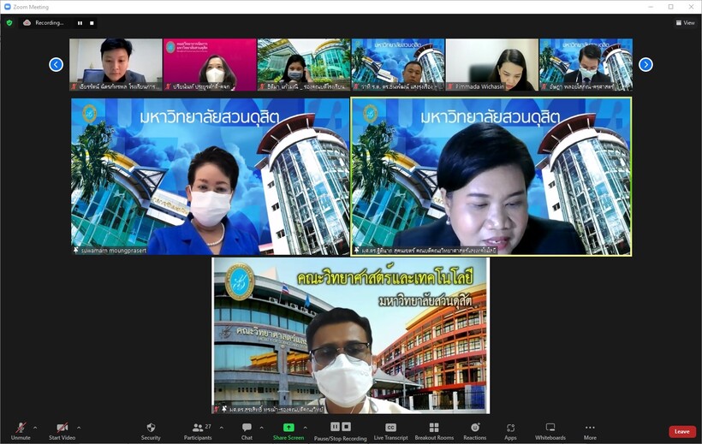The width and height of the screenshot is (702, 444).
Task: Open audio options caret beside Unmute
Action: (x=35, y=428)
